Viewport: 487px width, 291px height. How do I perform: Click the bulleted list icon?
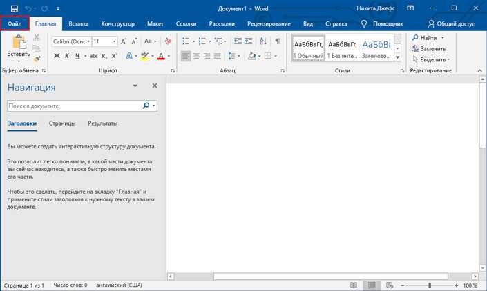[186, 41]
